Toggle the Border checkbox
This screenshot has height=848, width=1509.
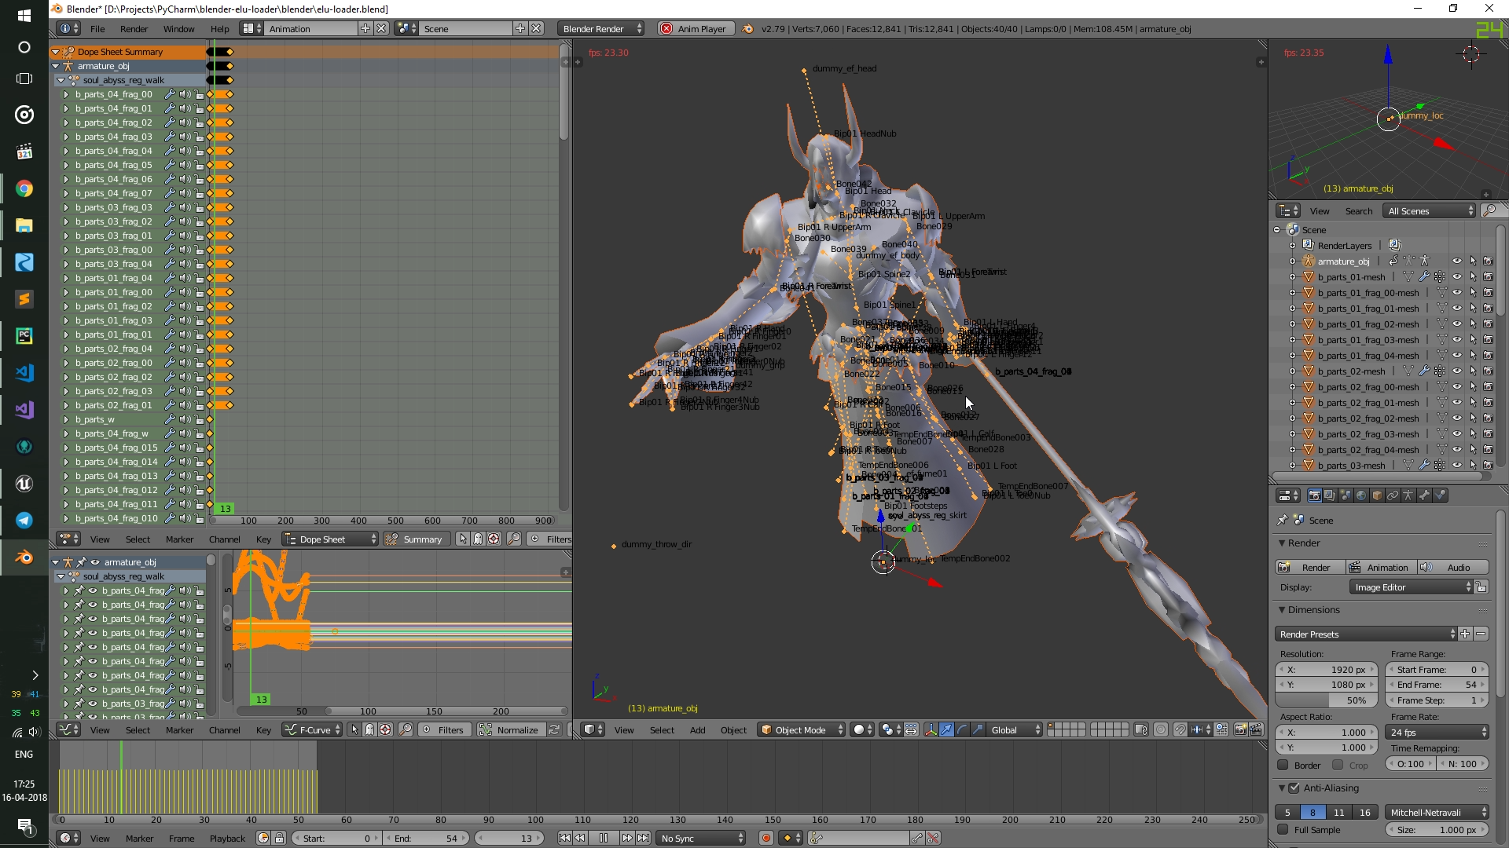[1283, 765]
